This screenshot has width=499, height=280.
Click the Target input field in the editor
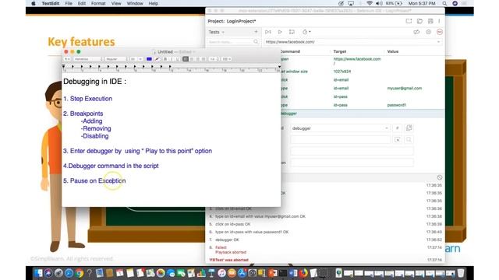pyautogui.click(x=340, y=140)
